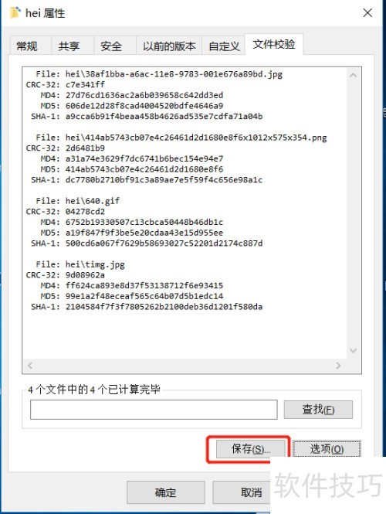Click the SHA-1 value of 640.gif
This screenshot has height=514, width=386.
pos(164,243)
